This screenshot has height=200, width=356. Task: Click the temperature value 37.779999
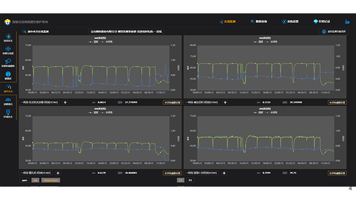coord(131,102)
